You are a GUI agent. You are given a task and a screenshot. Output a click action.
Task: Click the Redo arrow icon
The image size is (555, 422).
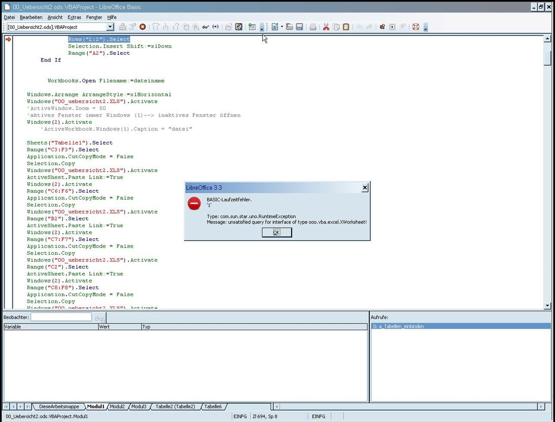369,27
